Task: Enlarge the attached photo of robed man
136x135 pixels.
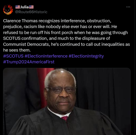Action: click(67, 101)
